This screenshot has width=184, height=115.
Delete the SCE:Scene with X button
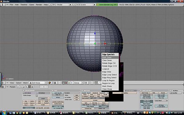pyautogui.click(x=94, y=5)
